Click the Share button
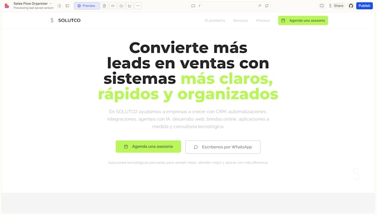 [x=336, y=6]
